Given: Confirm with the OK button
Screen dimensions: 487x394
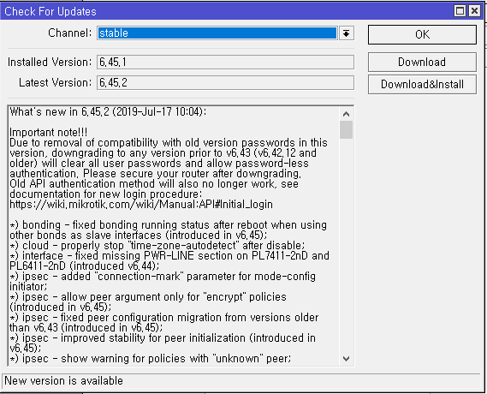Looking at the screenshot, I should coord(422,34).
